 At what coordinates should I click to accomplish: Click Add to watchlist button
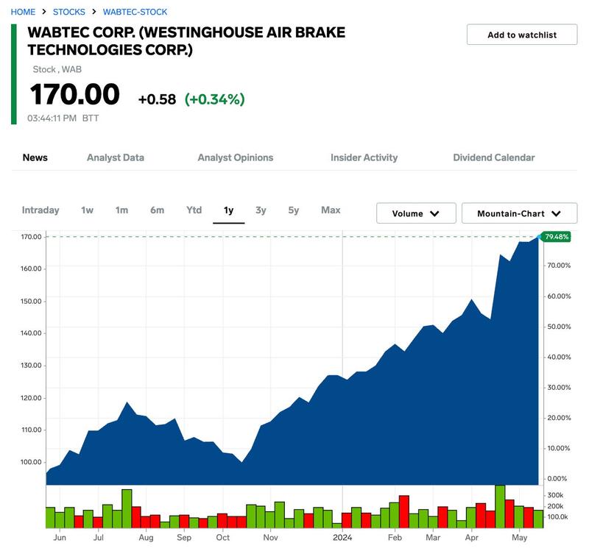pos(522,35)
